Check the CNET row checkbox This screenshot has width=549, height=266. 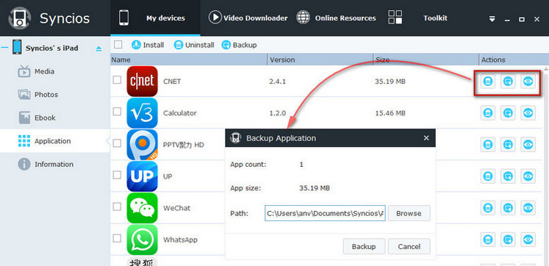pyautogui.click(x=117, y=80)
